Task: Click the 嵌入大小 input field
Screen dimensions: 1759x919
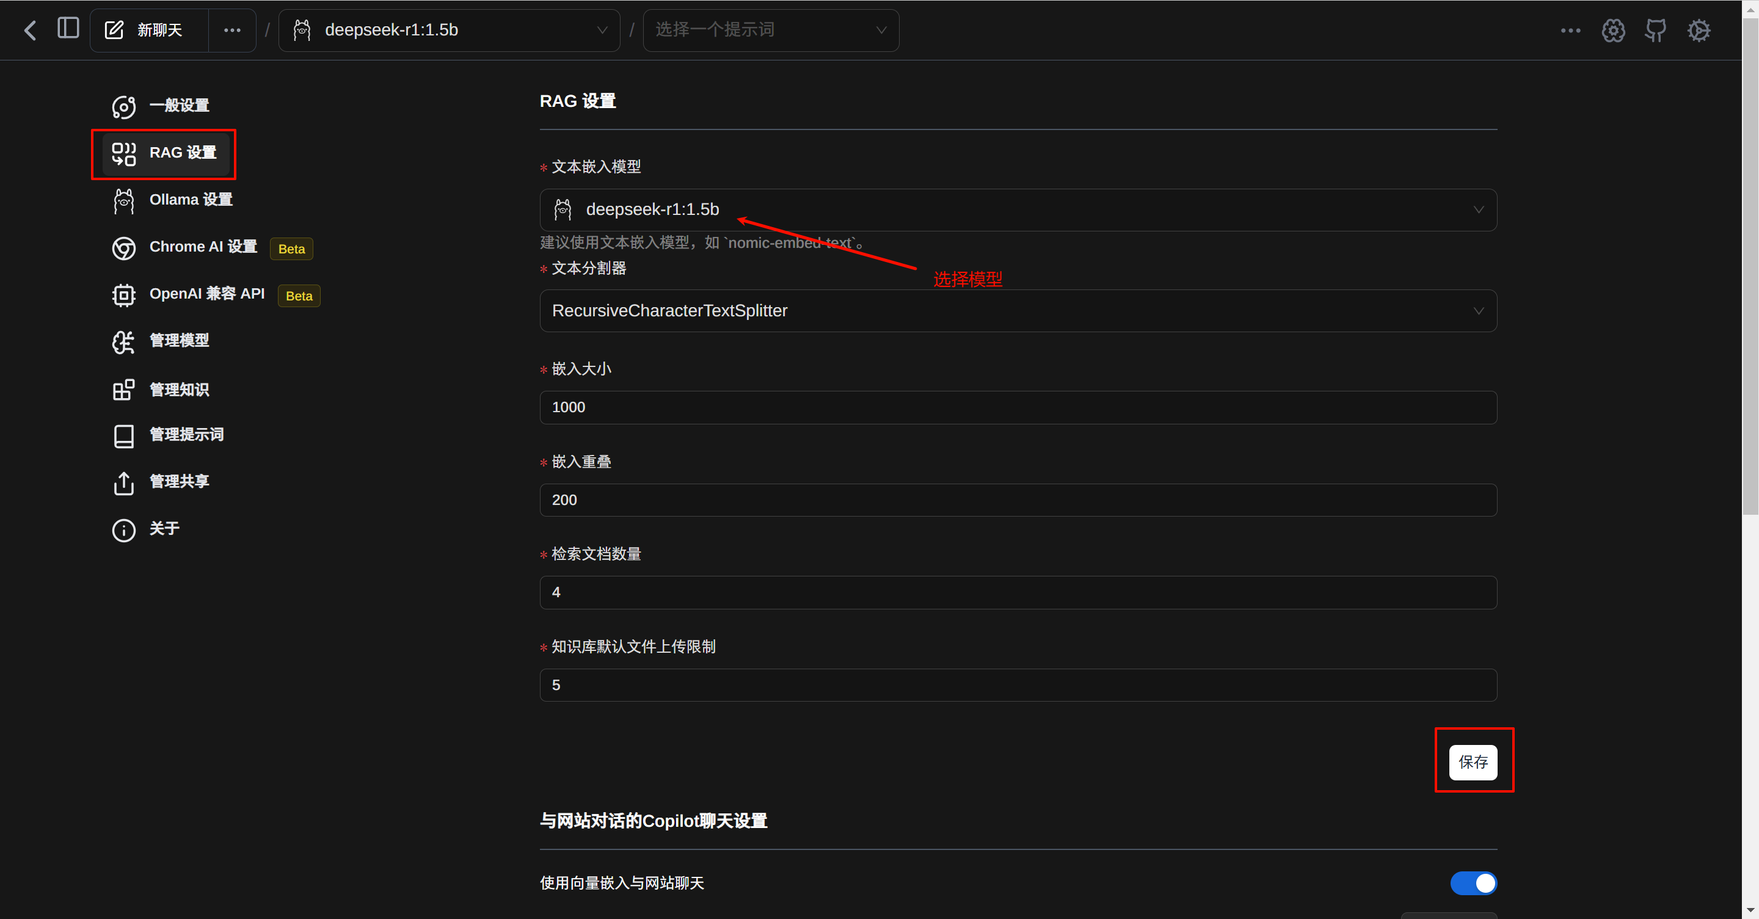Action: 1018,407
